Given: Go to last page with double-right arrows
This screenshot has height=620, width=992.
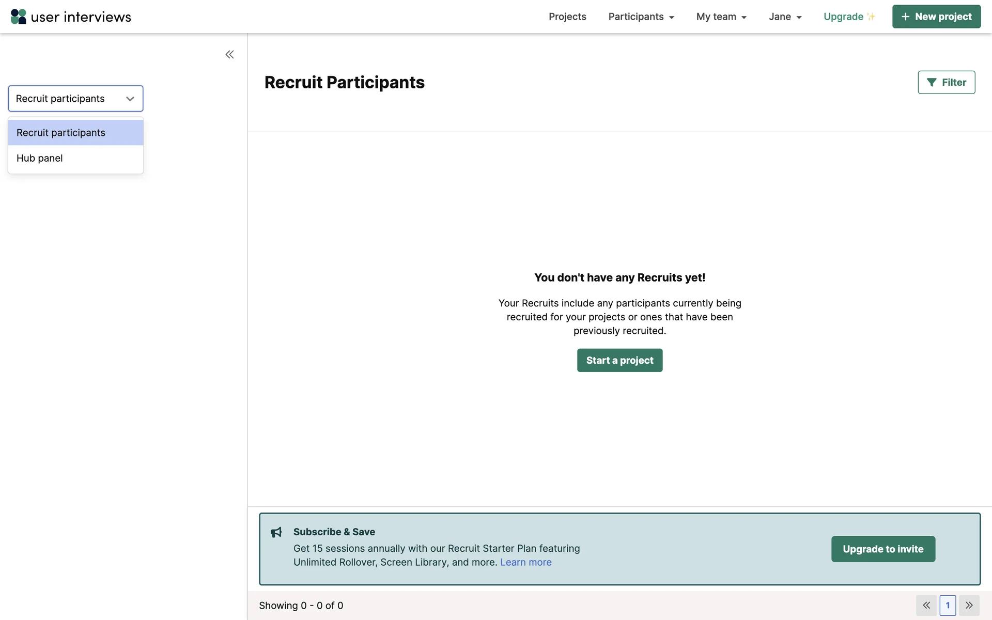Looking at the screenshot, I should [x=969, y=605].
